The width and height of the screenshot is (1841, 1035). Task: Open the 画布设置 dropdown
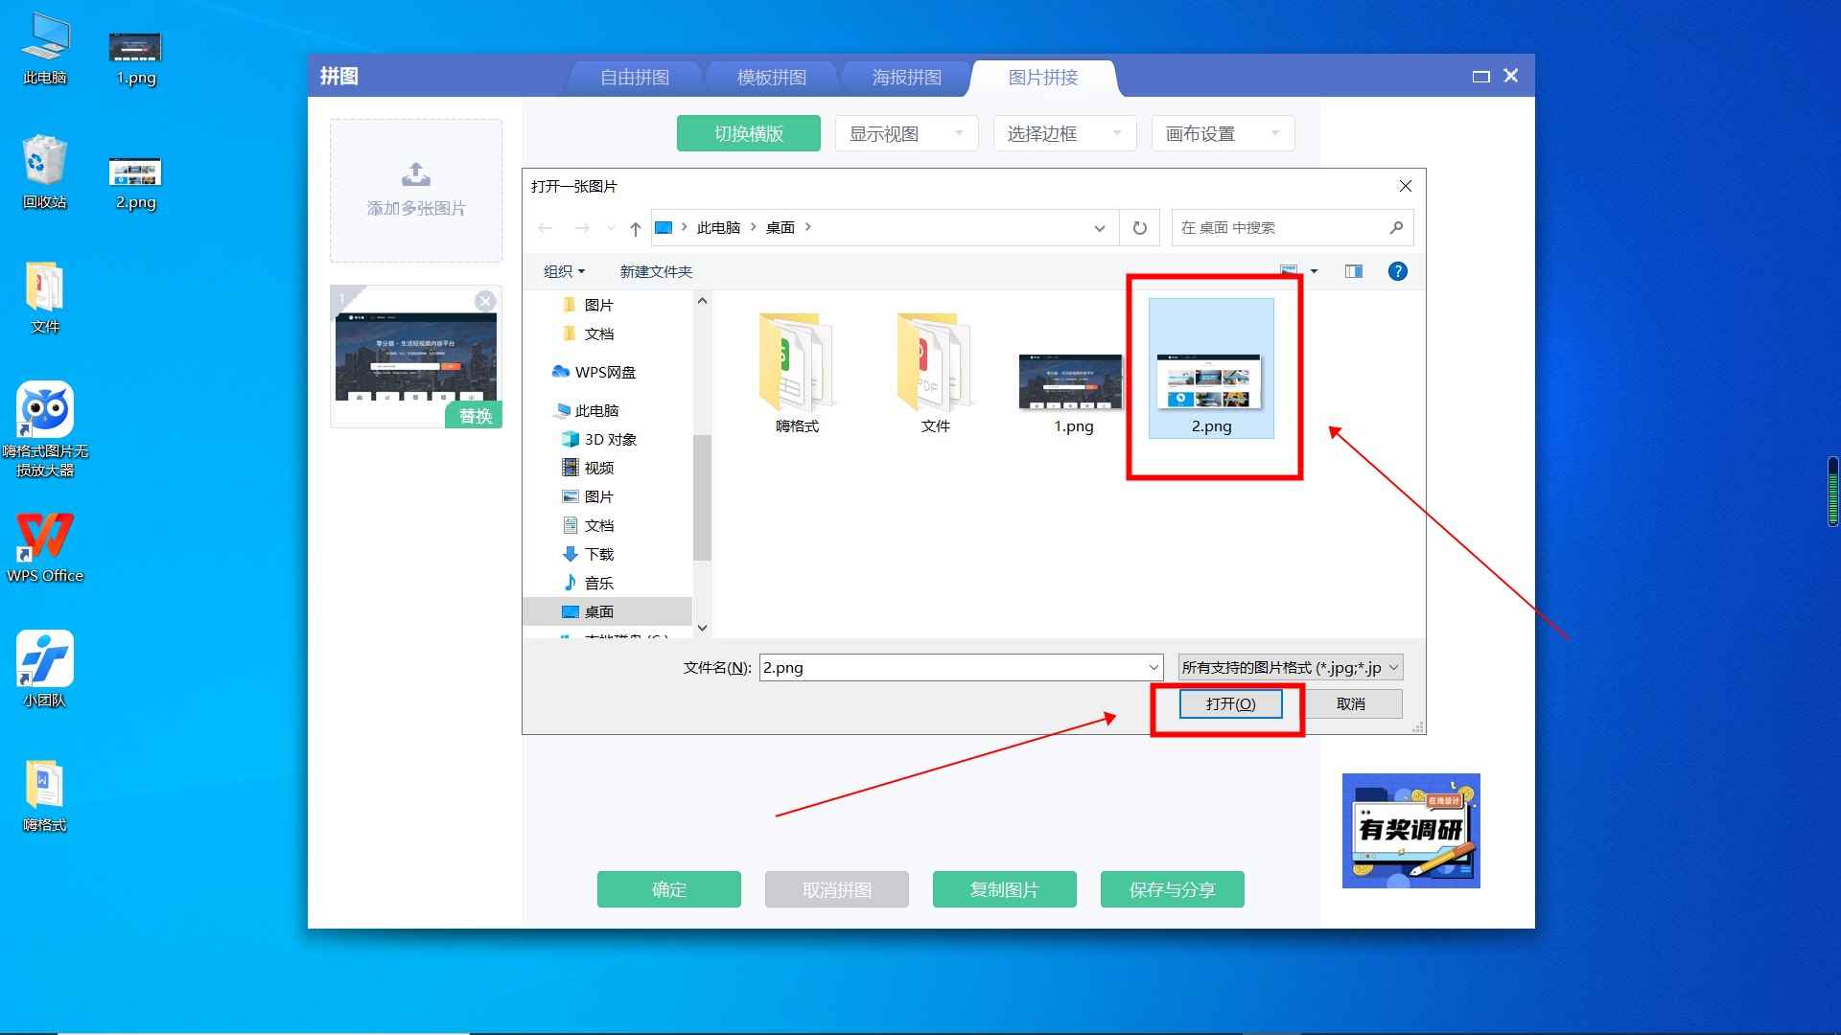[x=1222, y=133]
